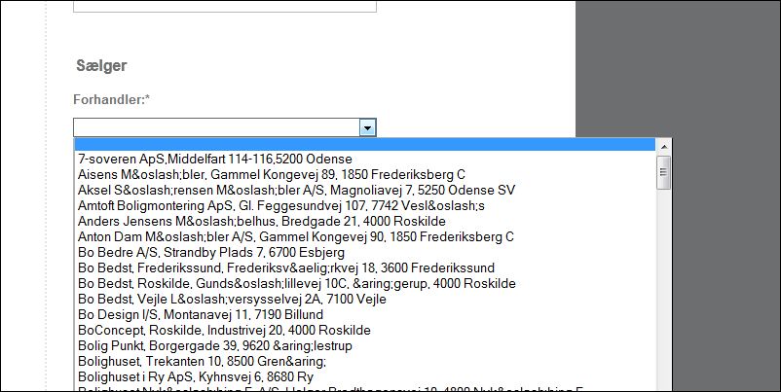Choose Amtoft Boligmontering ApS entry
The image size is (781, 392).
tap(280, 205)
